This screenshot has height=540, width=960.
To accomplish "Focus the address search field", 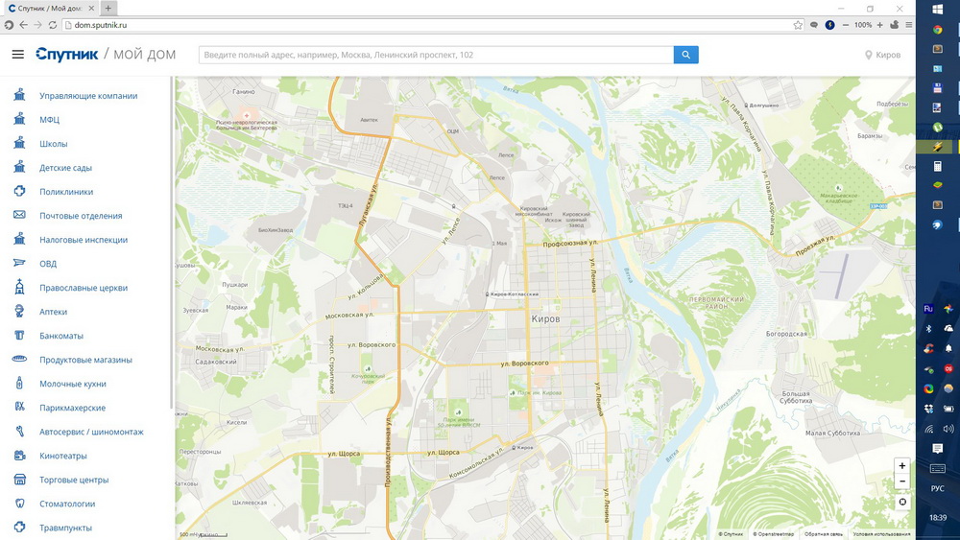I will coord(436,55).
